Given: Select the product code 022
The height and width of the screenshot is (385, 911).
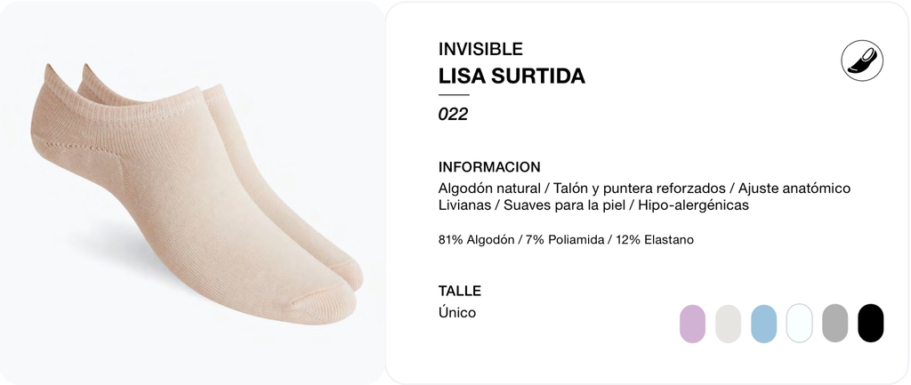Looking at the screenshot, I should (x=453, y=115).
